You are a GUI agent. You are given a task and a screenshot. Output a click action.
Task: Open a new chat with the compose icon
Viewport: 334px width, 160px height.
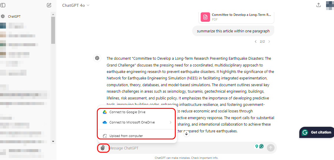tap(49, 5)
